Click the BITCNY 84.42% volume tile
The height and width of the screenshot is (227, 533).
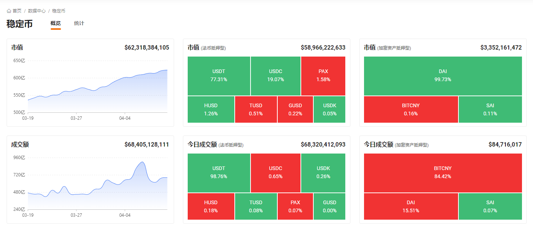click(443, 173)
